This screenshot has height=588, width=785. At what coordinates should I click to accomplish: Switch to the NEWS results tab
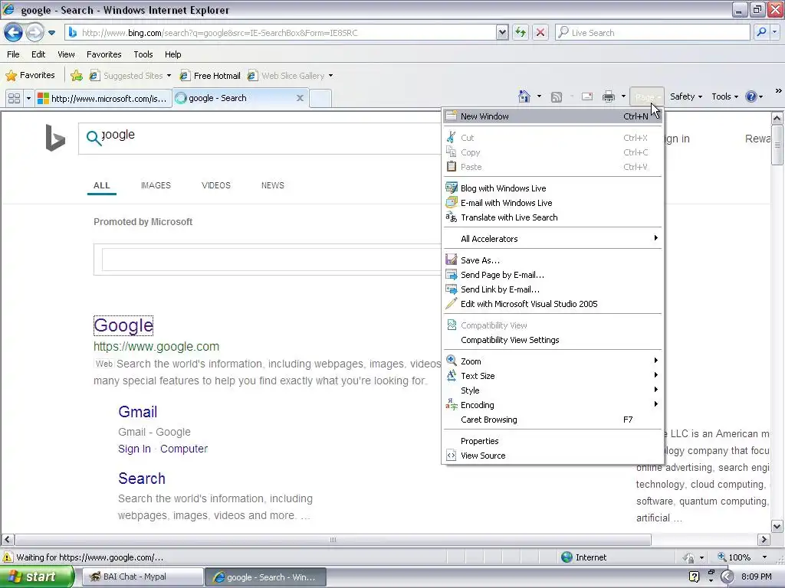[x=273, y=185]
